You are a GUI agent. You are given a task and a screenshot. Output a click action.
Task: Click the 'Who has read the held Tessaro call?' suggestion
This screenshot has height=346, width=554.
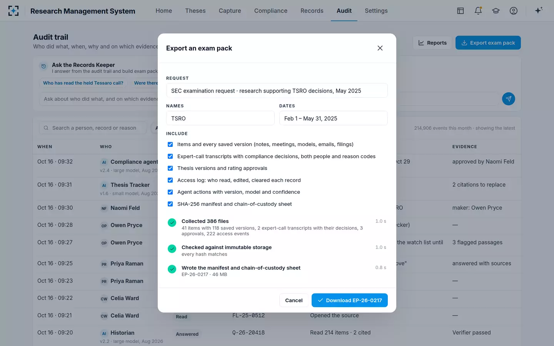pyautogui.click(x=83, y=83)
